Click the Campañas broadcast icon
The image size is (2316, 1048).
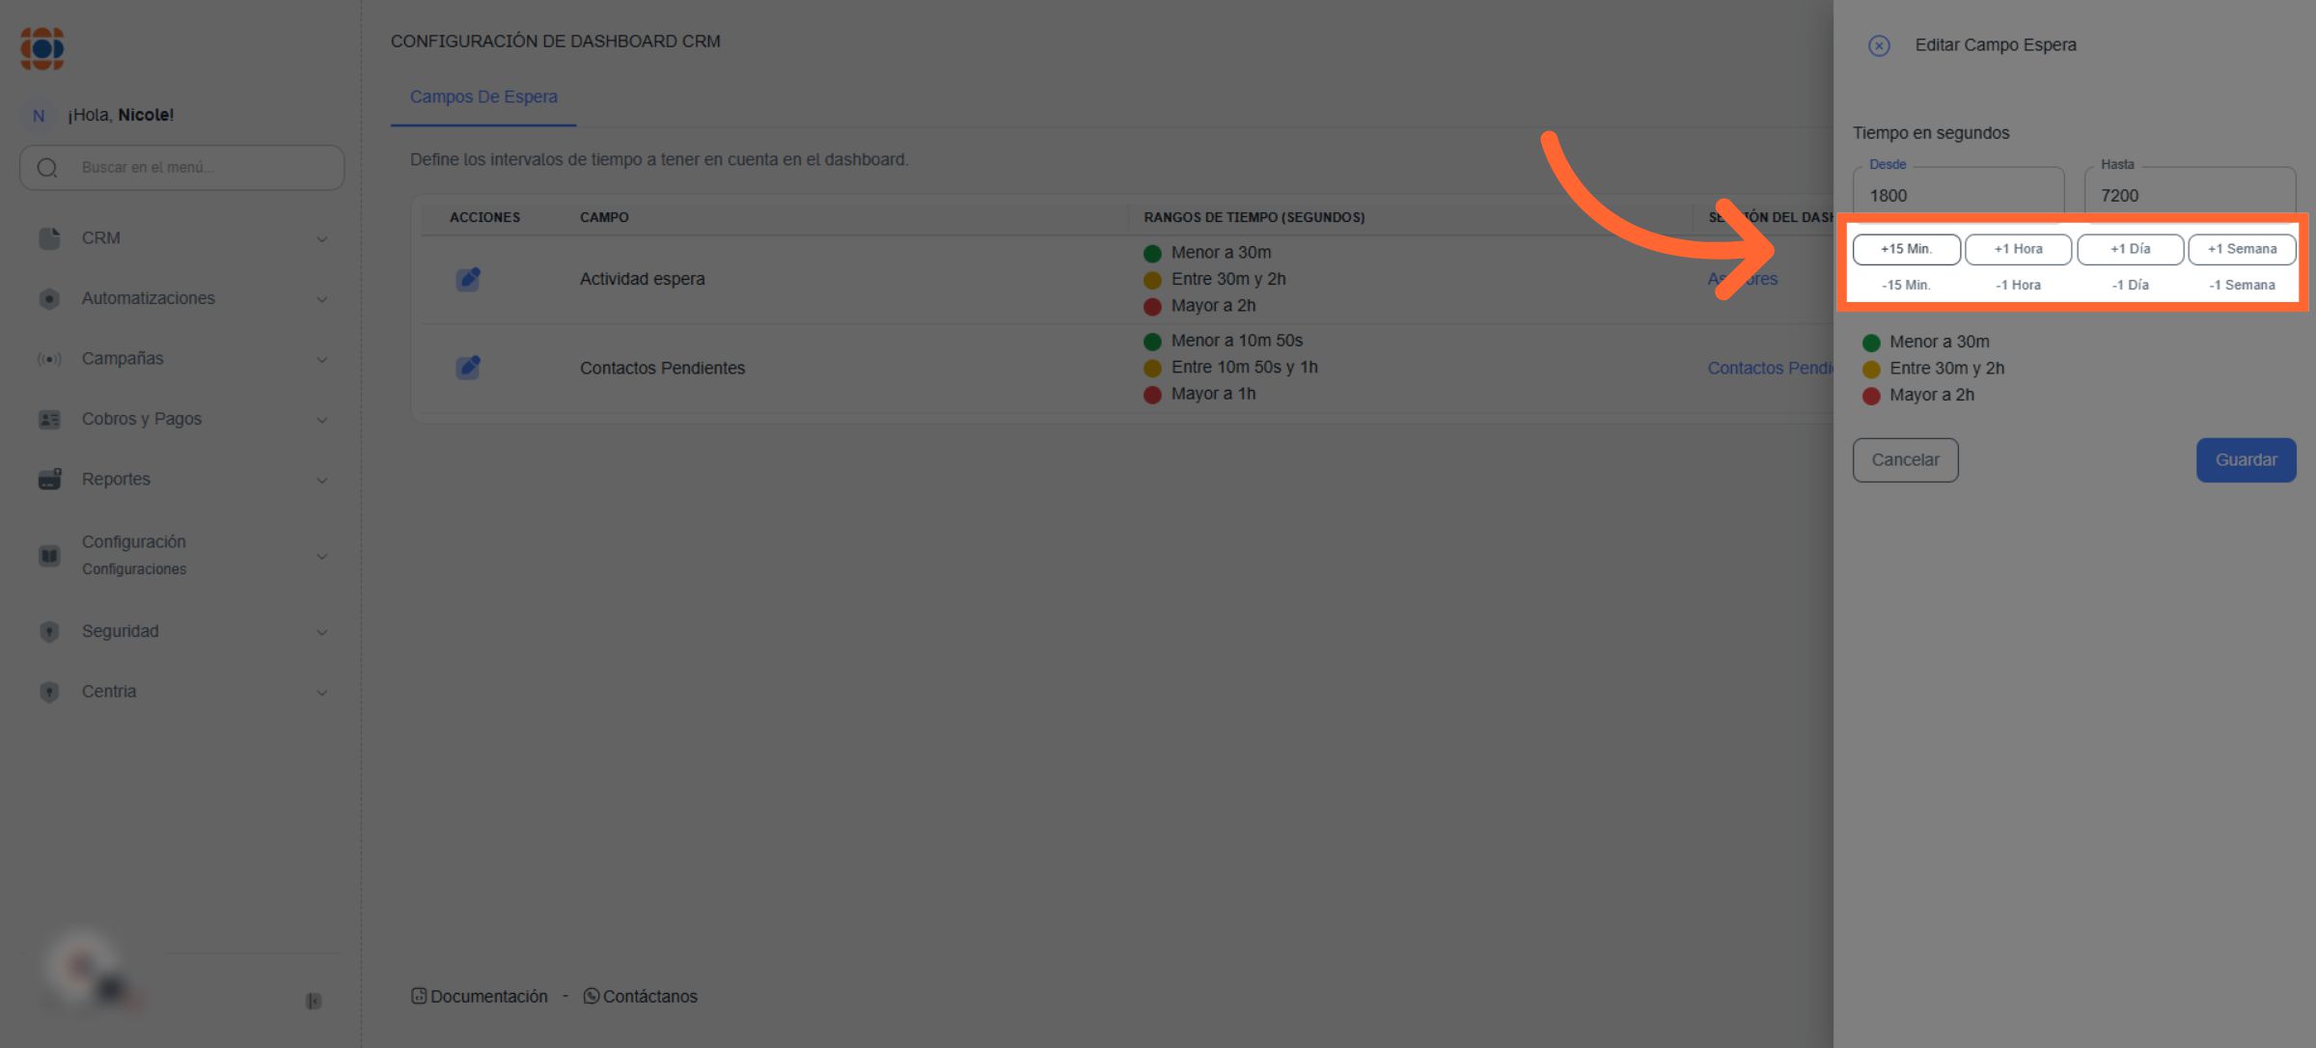coord(49,359)
